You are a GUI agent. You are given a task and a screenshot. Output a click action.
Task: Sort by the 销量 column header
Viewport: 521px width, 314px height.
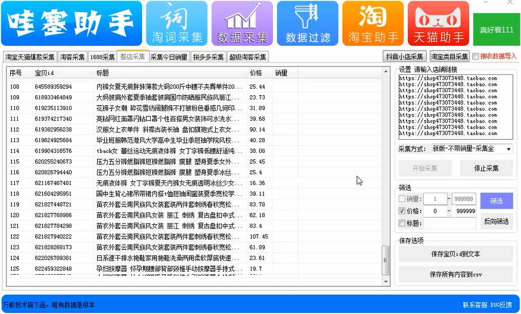[285, 73]
